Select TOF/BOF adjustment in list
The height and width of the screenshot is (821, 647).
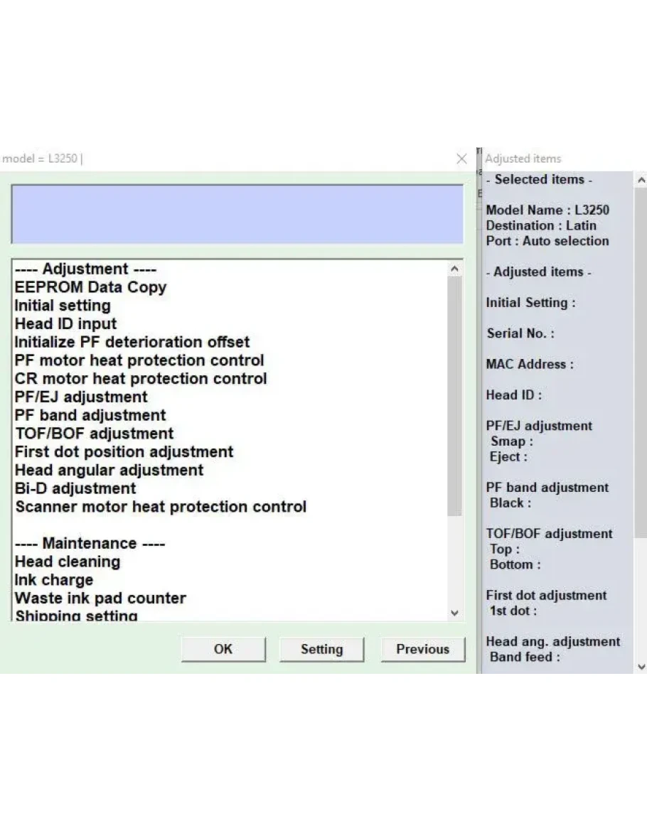pyautogui.click(x=94, y=434)
